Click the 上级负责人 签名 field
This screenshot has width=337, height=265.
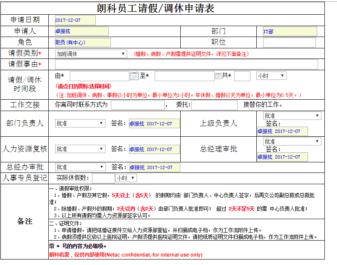tap(282, 131)
